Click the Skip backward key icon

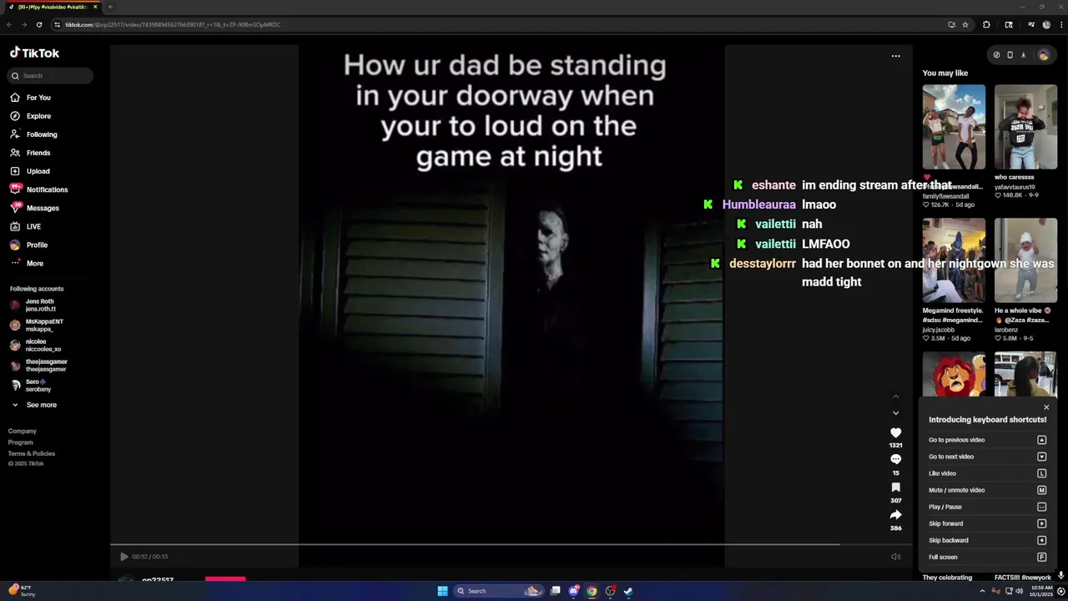pos(1041,540)
